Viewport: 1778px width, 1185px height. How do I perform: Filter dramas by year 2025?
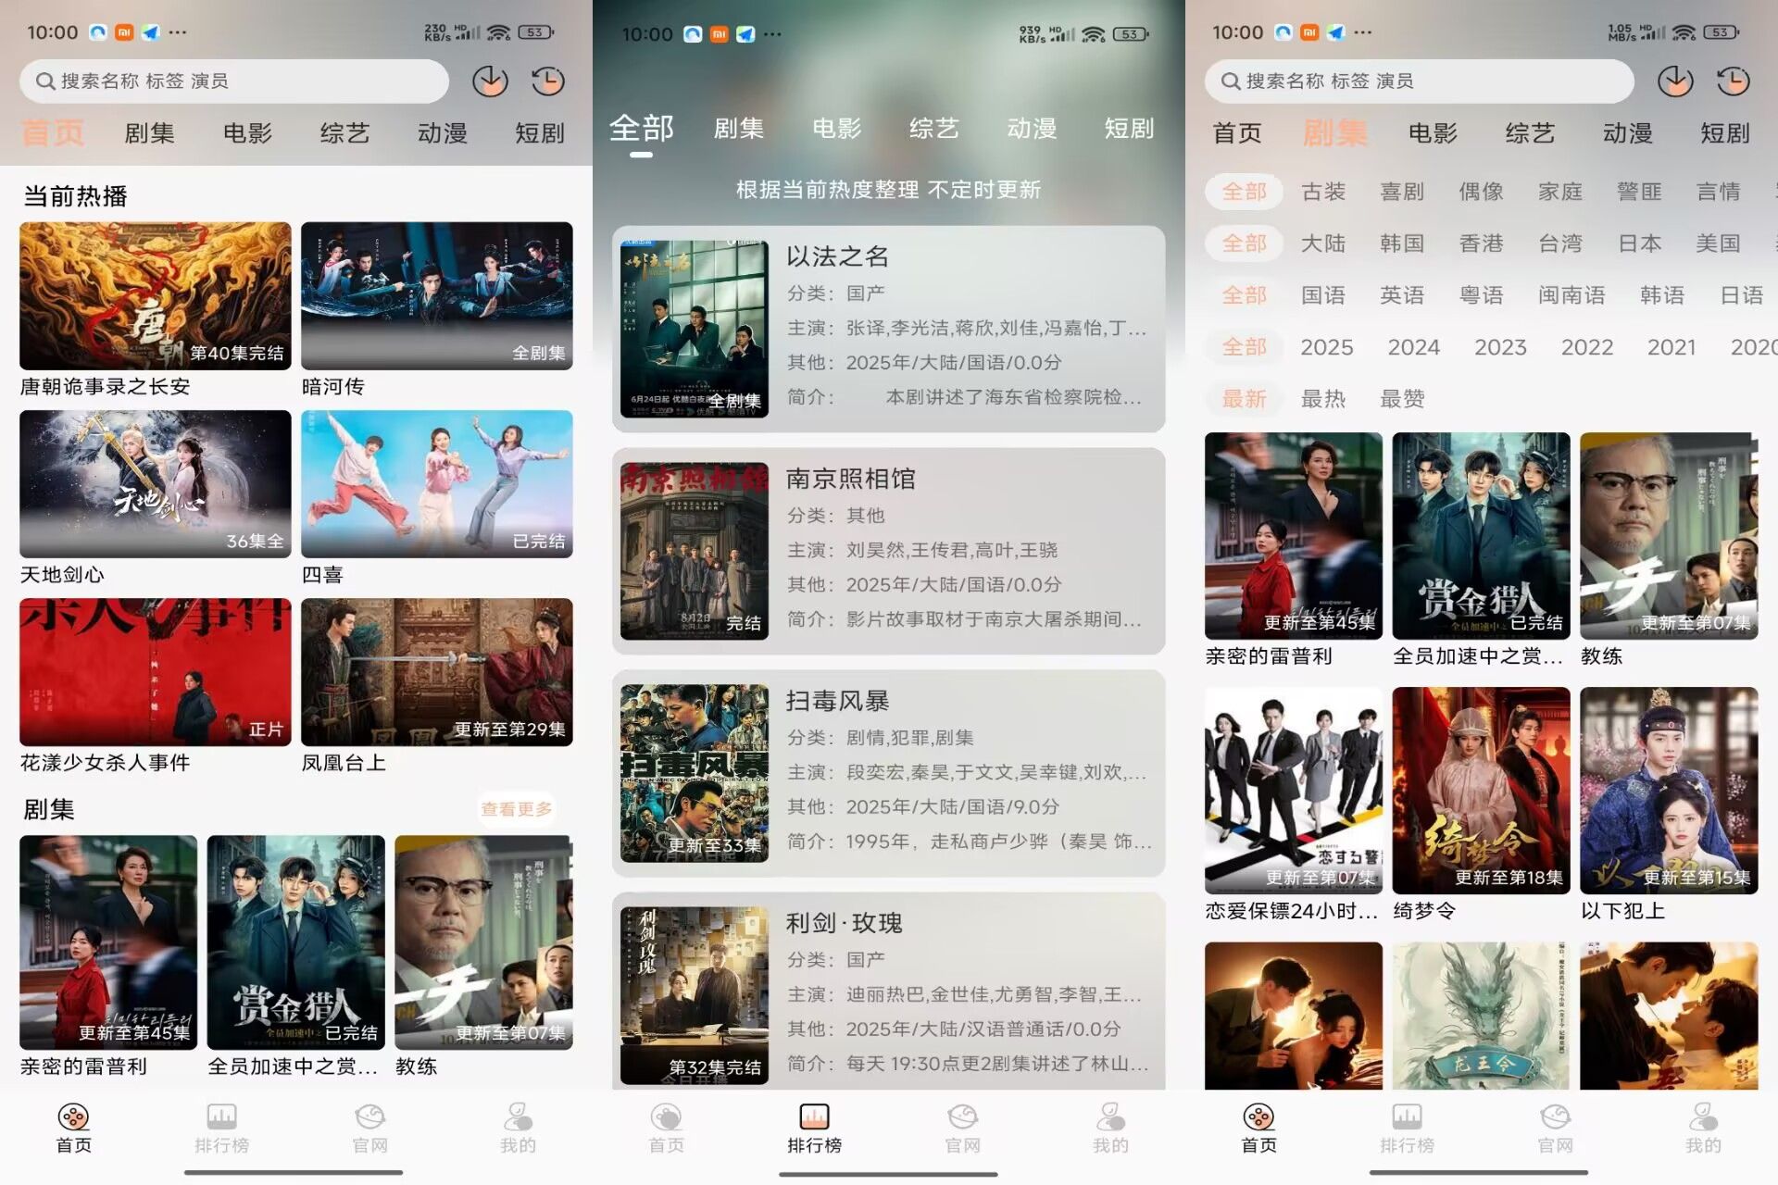coord(1328,347)
